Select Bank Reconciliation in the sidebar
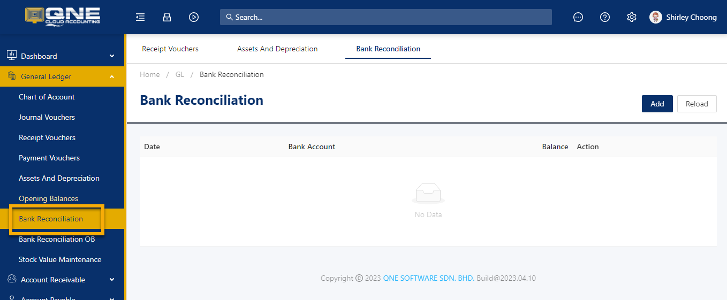The image size is (727, 300). click(51, 219)
